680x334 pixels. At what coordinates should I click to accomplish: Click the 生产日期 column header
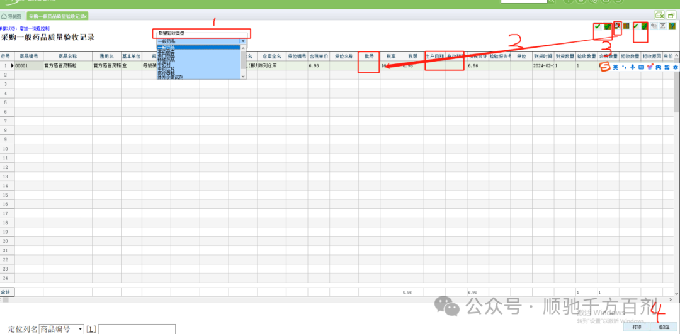434,57
